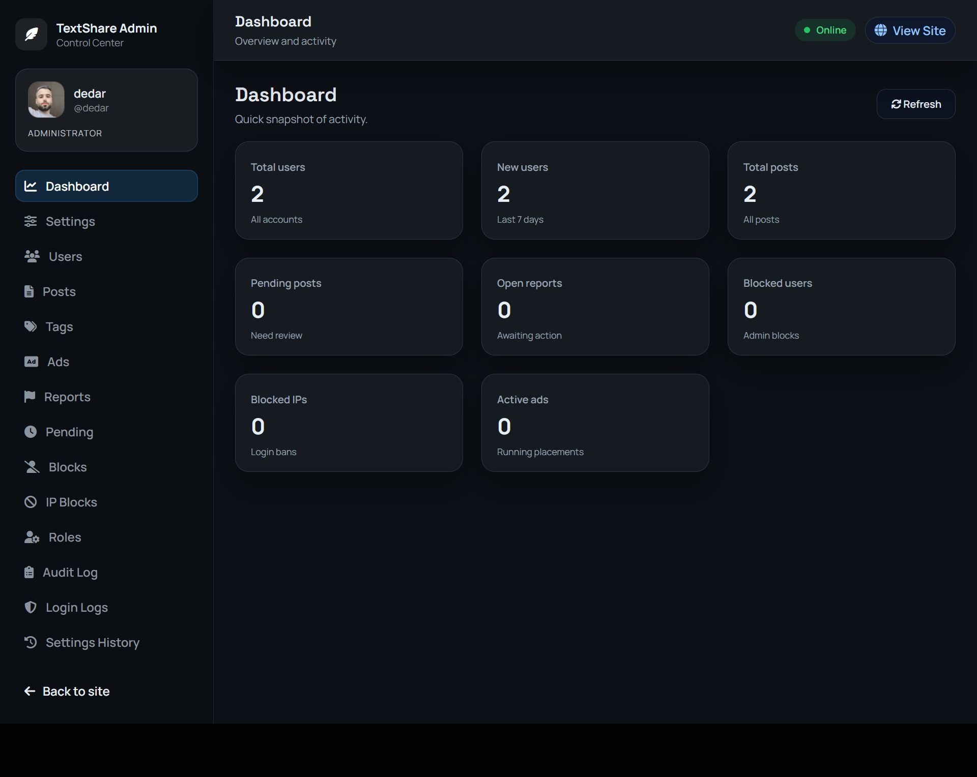Viewport: 977px width, 777px height.
Task: Click the Settings sliders icon in sidebar
Action: (31, 221)
